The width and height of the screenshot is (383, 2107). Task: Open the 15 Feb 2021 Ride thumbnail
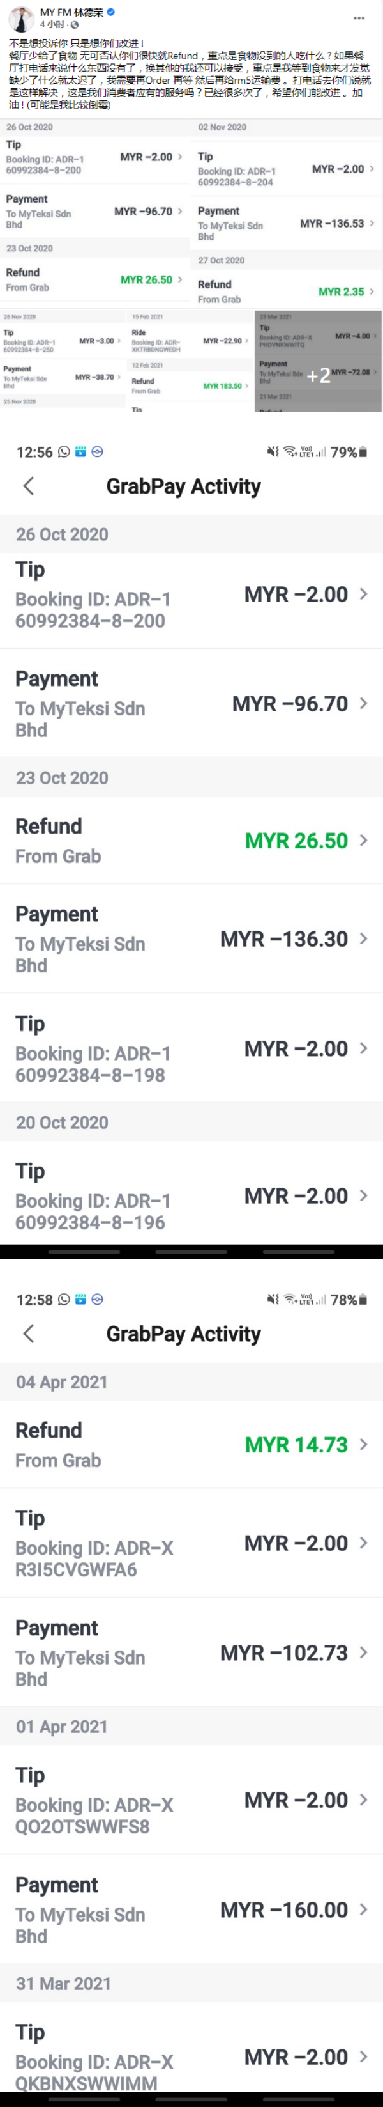click(190, 361)
